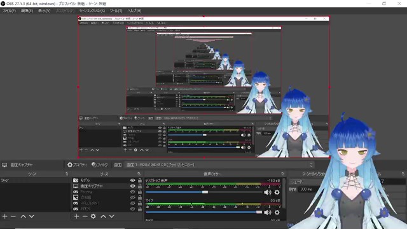Show the VALORANT source via eye icon

(133, 203)
